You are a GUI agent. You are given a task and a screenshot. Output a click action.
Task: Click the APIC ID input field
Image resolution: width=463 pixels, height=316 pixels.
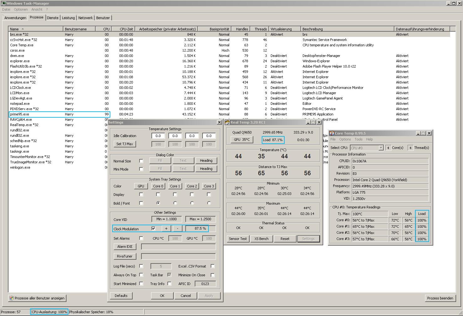coord(205,284)
